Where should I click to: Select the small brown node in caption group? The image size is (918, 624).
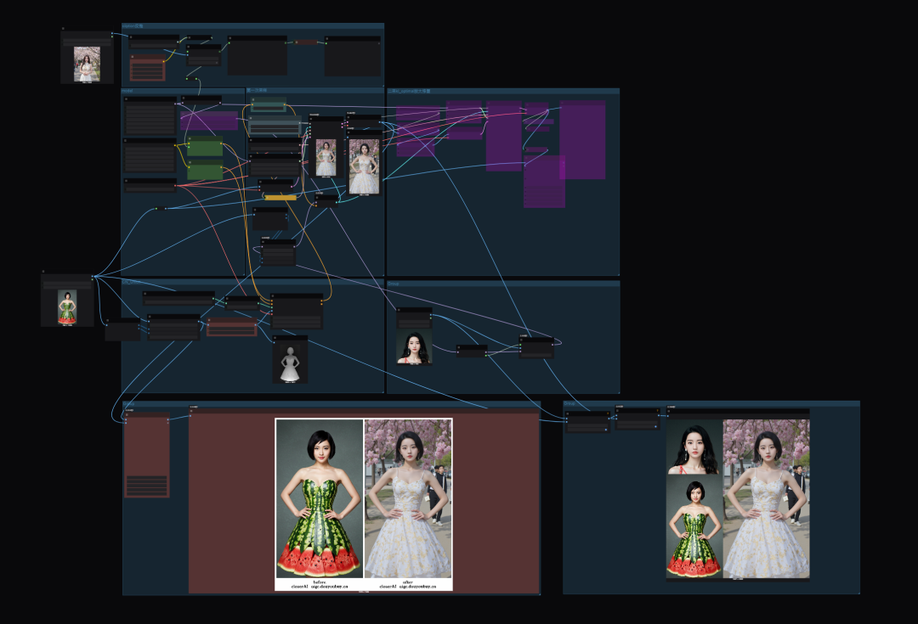tap(306, 42)
